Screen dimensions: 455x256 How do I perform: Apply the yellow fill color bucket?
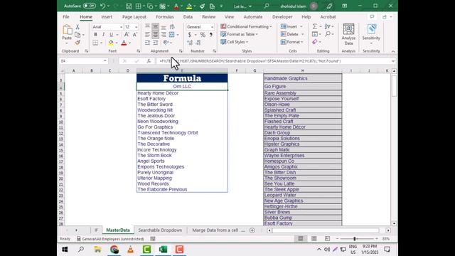[x=111, y=43]
